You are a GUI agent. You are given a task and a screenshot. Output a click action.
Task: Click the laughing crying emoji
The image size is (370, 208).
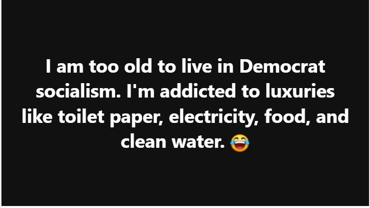tap(240, 143)
